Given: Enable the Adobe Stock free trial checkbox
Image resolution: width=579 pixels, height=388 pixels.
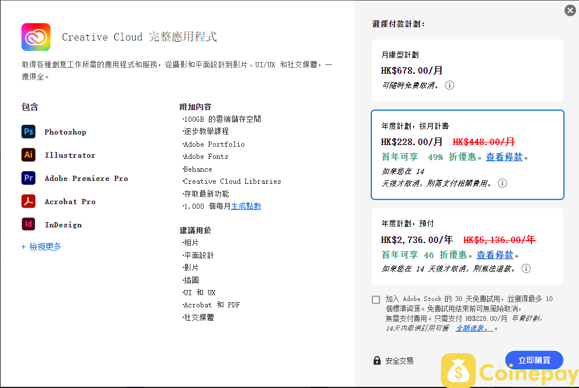Looking at the screenshot, I should click(376, 299).
